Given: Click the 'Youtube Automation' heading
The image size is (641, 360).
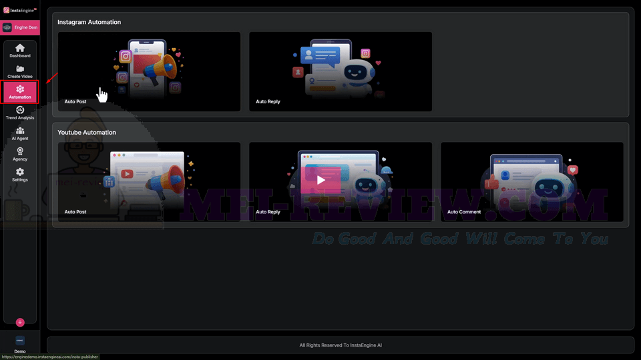Looking at the screenshot, I should coord(87,132).
